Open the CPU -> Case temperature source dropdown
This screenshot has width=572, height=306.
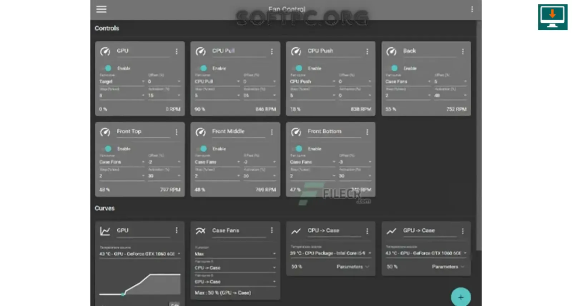[x=331, y=253]
